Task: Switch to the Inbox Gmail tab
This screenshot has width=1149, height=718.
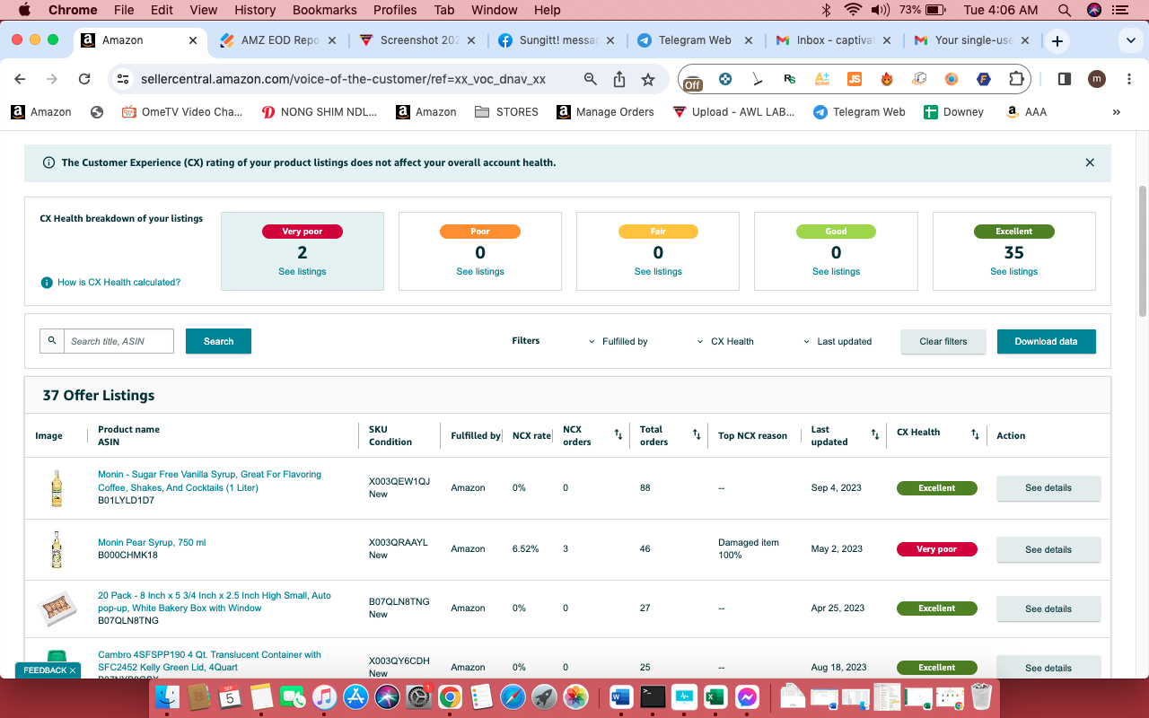Action: 832,40
